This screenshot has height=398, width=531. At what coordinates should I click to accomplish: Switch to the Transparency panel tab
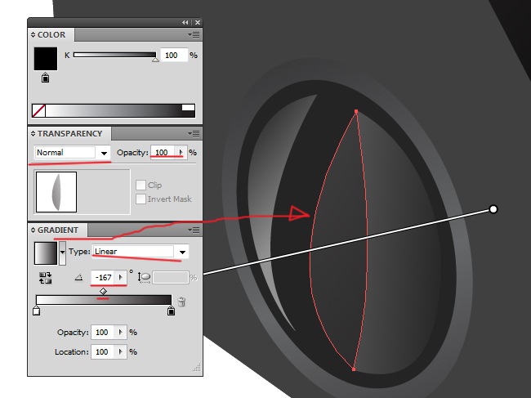[69, 134]
